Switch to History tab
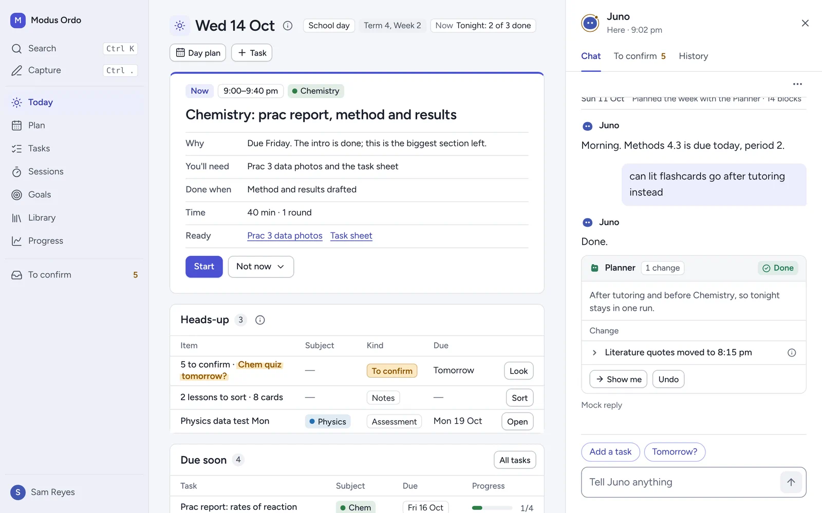This screenshot has width=822, height=513. (x=694, y=56)
